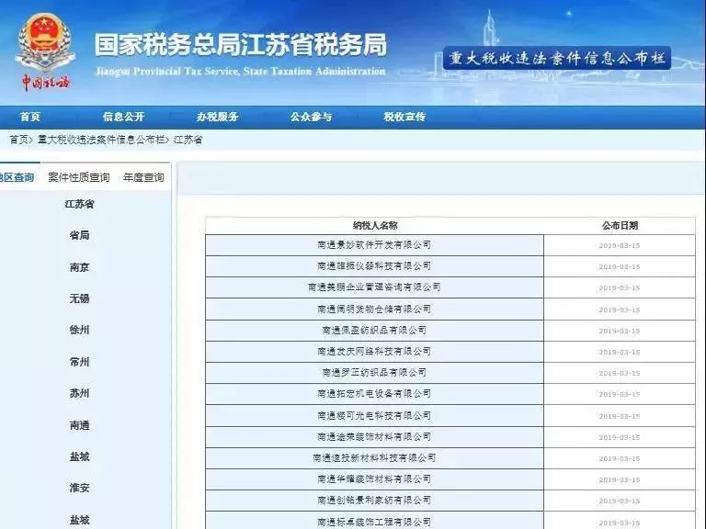The image size is (706, 529).
Task: Open the 信息公开 navigation menu
Action: [123, 117]
